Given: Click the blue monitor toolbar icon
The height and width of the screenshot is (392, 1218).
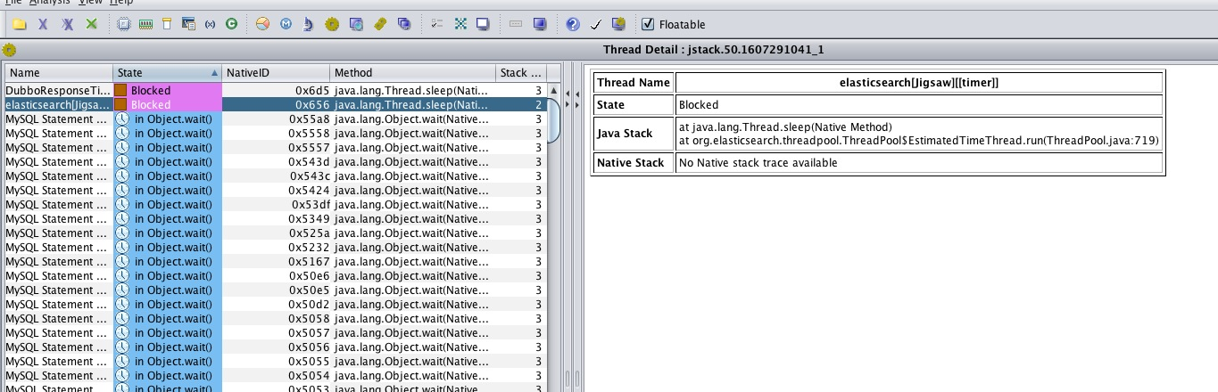Looking at the screenshot, I should point(540,24).
